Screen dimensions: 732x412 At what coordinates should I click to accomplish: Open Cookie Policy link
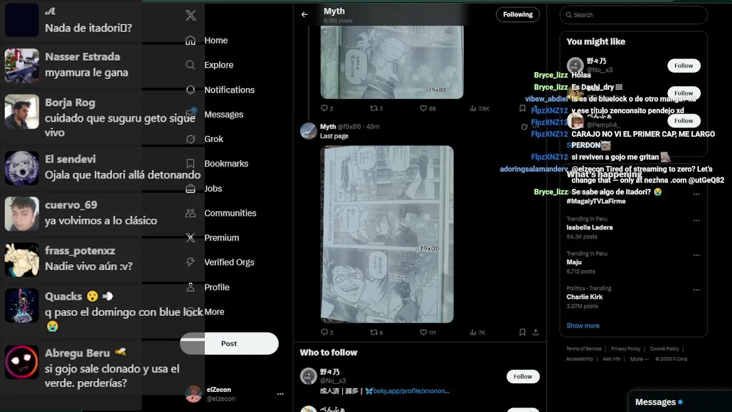(665, 348)
